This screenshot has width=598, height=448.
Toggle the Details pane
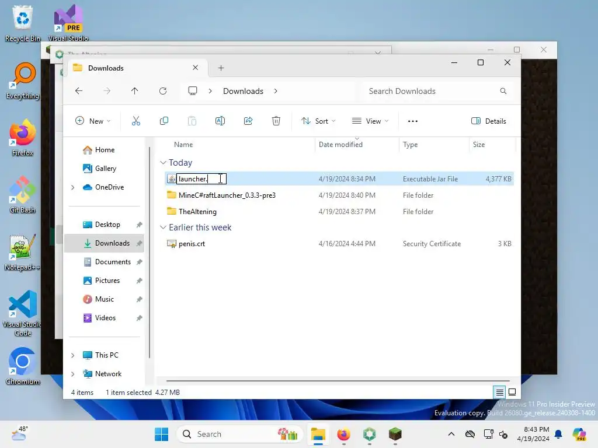pyautogui.click(x=489, y=121)
